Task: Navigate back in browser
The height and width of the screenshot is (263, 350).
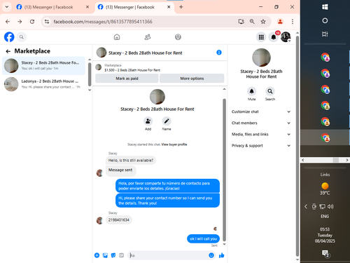Action: 8,22
